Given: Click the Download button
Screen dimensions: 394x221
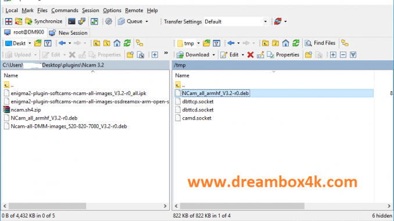Looking at the screenshot, I should tap(193, 55).
